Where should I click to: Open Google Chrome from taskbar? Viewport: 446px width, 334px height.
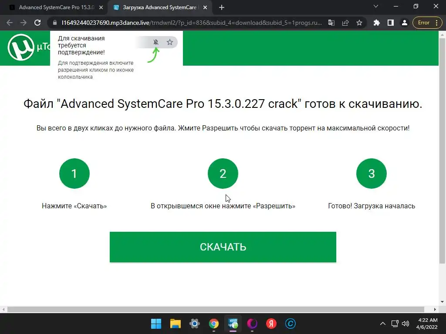coord(213,324)
